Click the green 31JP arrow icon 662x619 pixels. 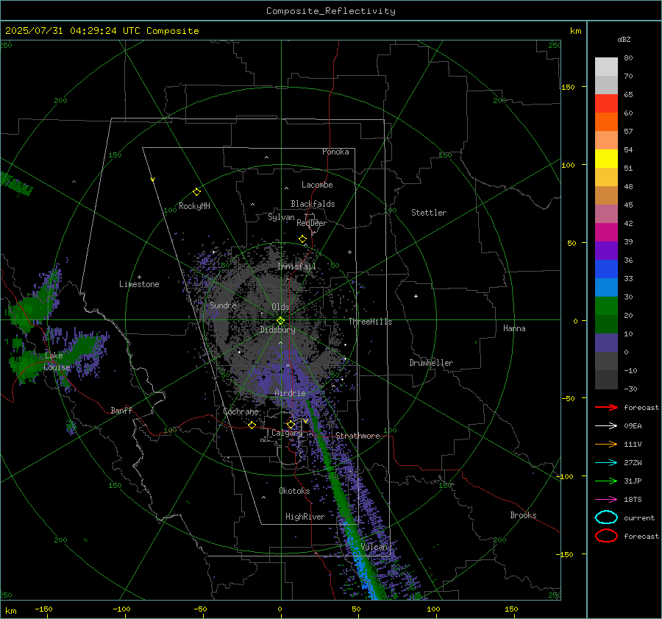click(606, 481)
